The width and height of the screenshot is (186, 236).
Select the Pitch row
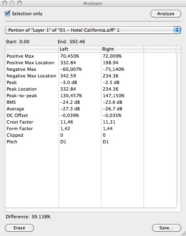(91, 142)
